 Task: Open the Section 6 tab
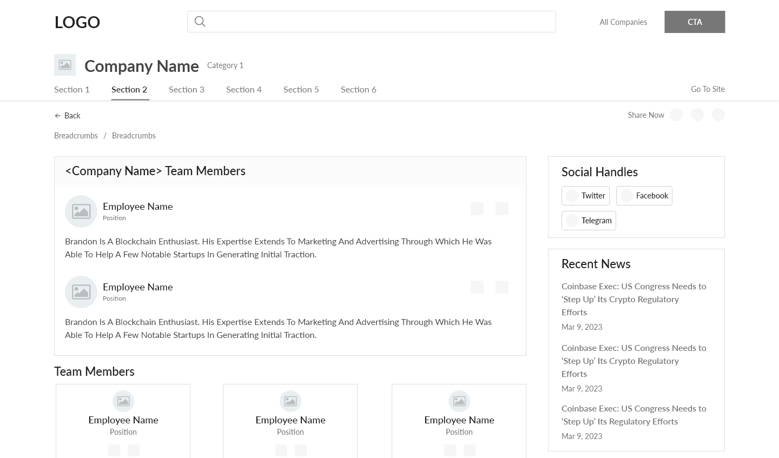click(x=359, y=90)
